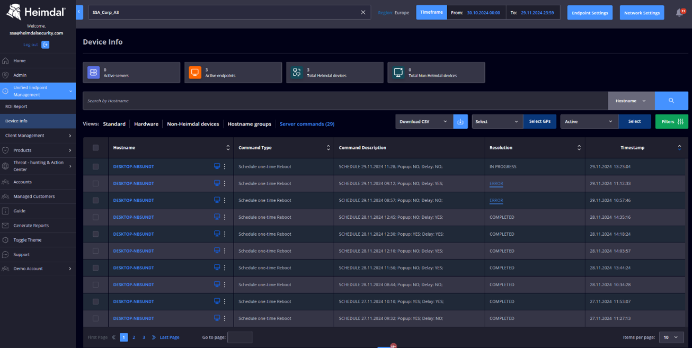This screenshot has height=348, width=692.
Task: Click the Home sidebar icon
Action: tap(5, 60)
